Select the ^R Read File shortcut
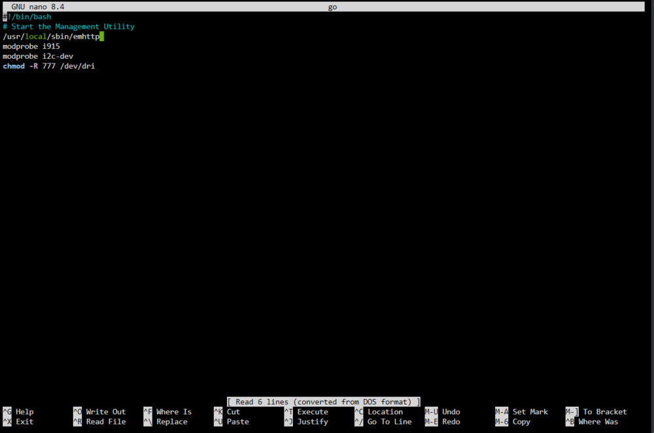654x433 pixels. tap(99, 422)
